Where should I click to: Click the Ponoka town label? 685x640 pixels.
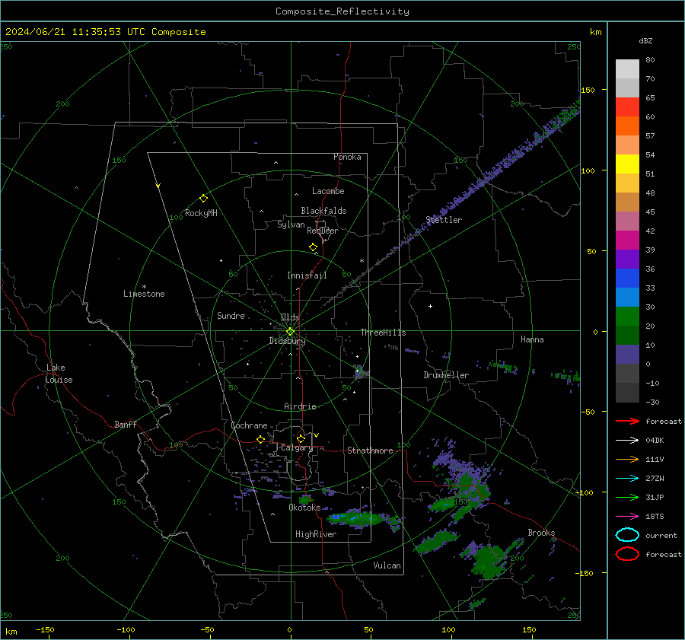pos(347,157)
